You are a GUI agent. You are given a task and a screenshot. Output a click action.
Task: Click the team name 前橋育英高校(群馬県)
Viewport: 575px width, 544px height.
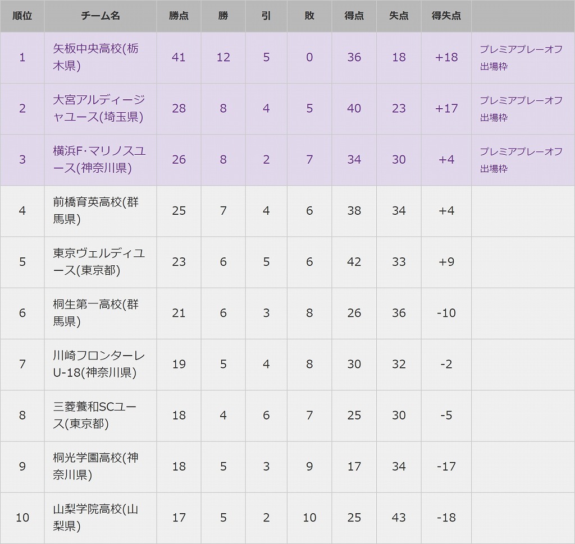[95, 210]
